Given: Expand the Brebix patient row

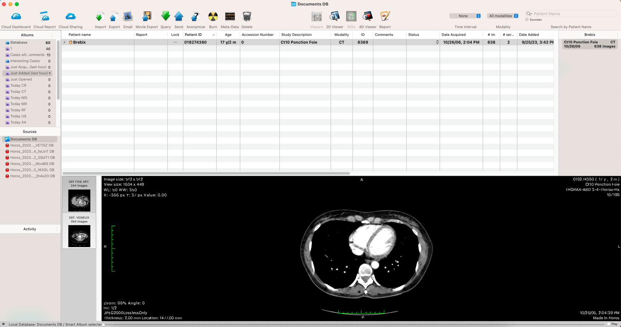Looking at the screenshot, I should click(65, 42).
